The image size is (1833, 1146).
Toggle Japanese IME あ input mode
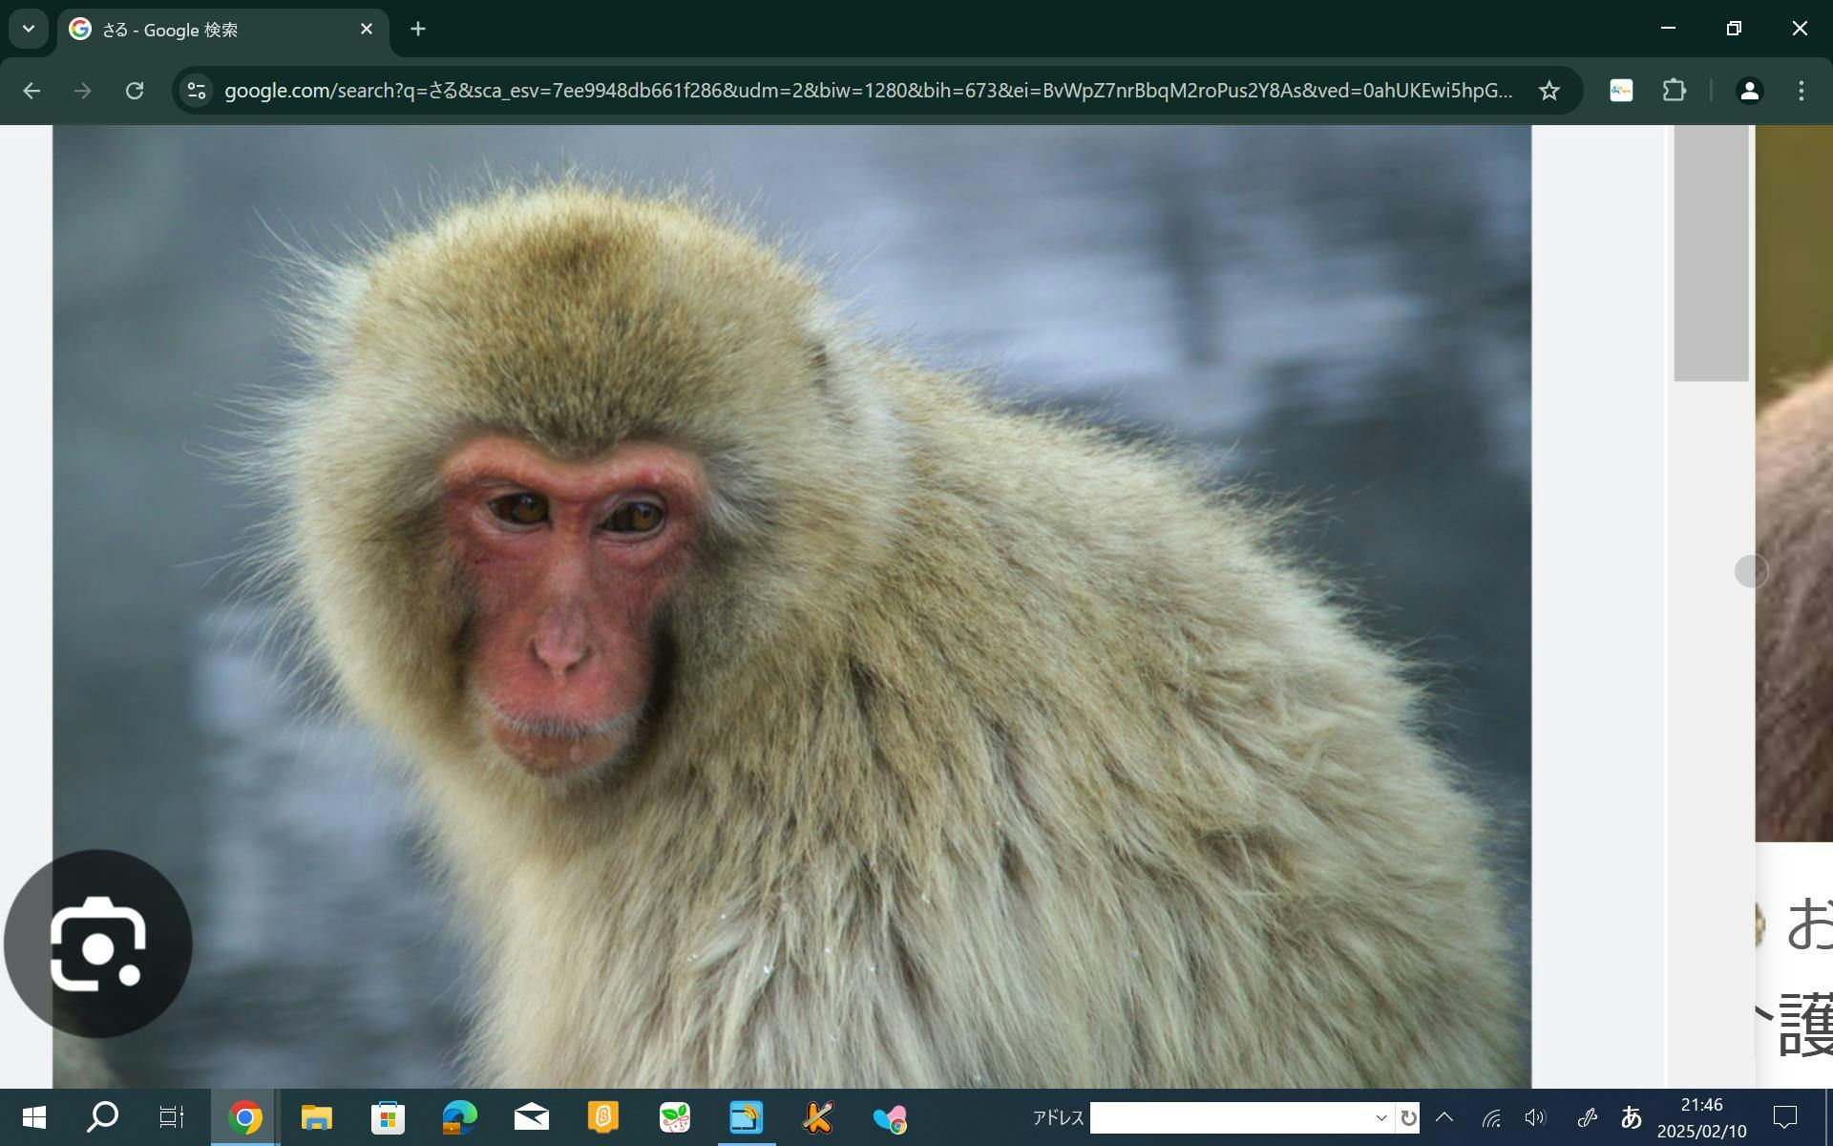coord(1631,1117)
